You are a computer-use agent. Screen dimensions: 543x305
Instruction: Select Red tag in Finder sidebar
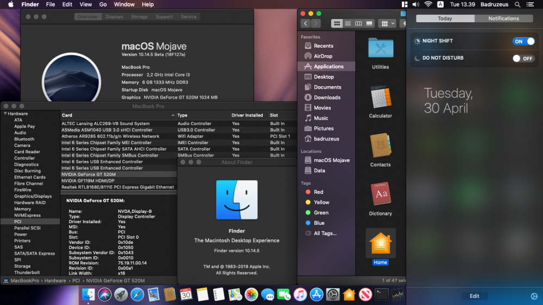326,192
